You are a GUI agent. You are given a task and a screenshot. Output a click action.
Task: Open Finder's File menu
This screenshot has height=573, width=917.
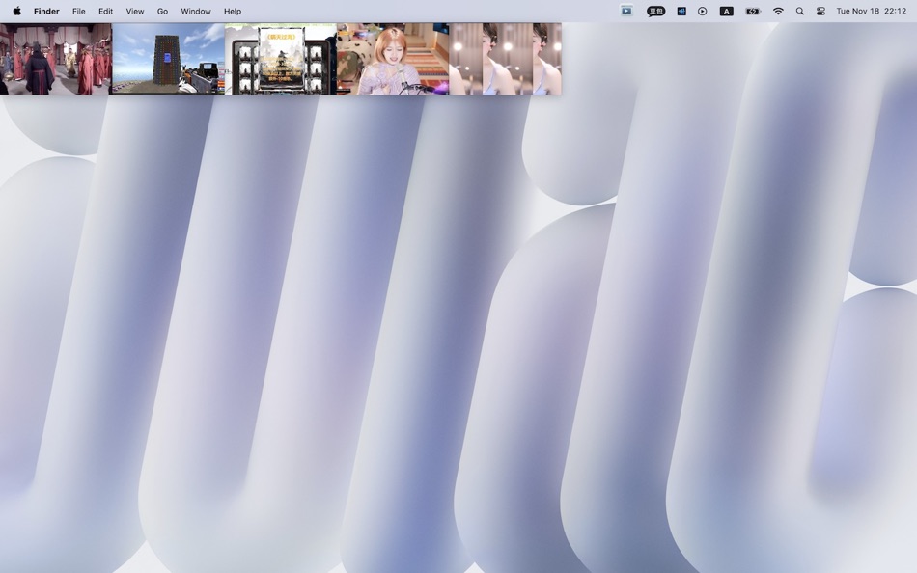78,11
